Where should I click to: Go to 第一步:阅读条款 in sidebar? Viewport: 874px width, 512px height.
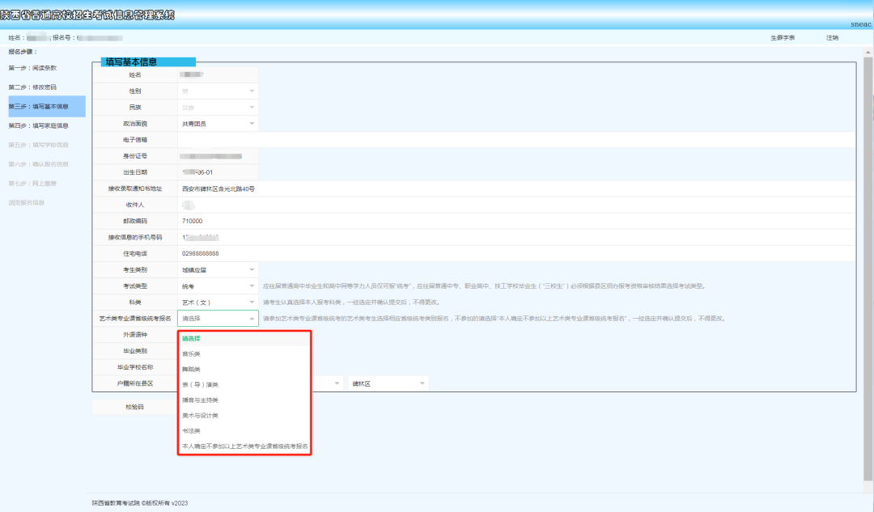click(x=32, y=68)
